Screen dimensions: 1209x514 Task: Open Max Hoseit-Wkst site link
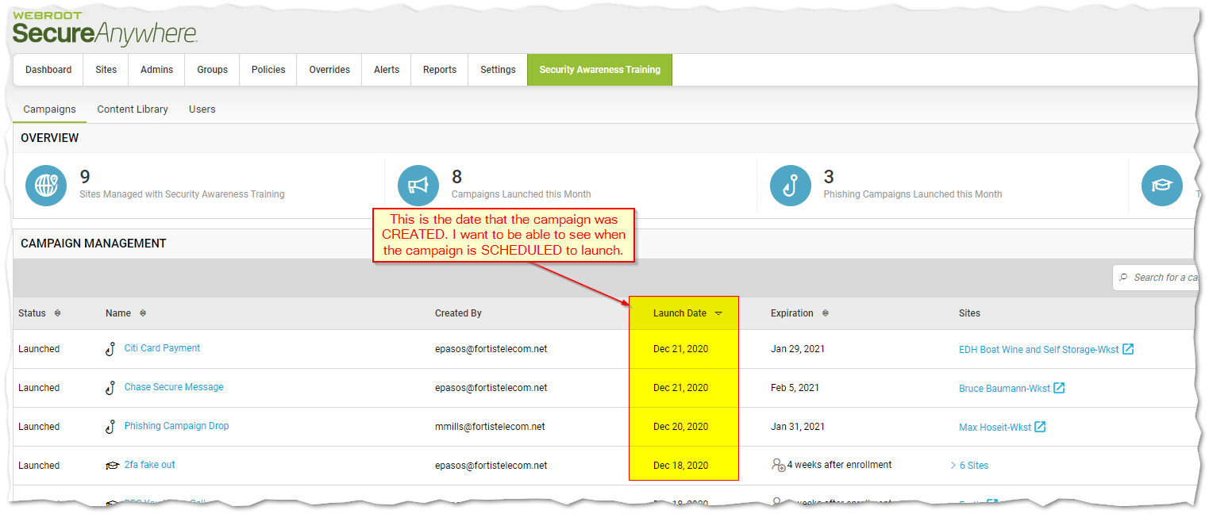click(995, 427)
